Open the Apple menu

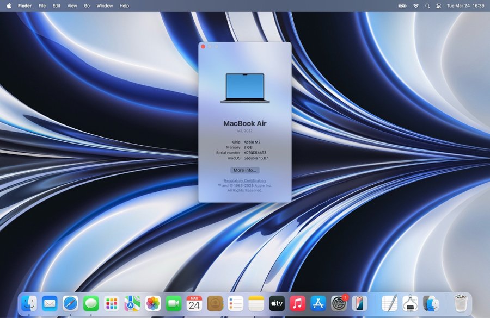(9, 5)
